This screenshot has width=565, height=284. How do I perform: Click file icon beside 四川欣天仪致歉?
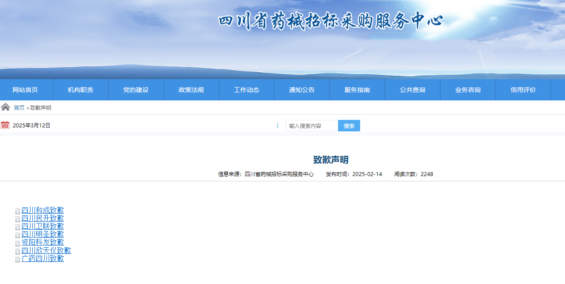pos(18,252)
